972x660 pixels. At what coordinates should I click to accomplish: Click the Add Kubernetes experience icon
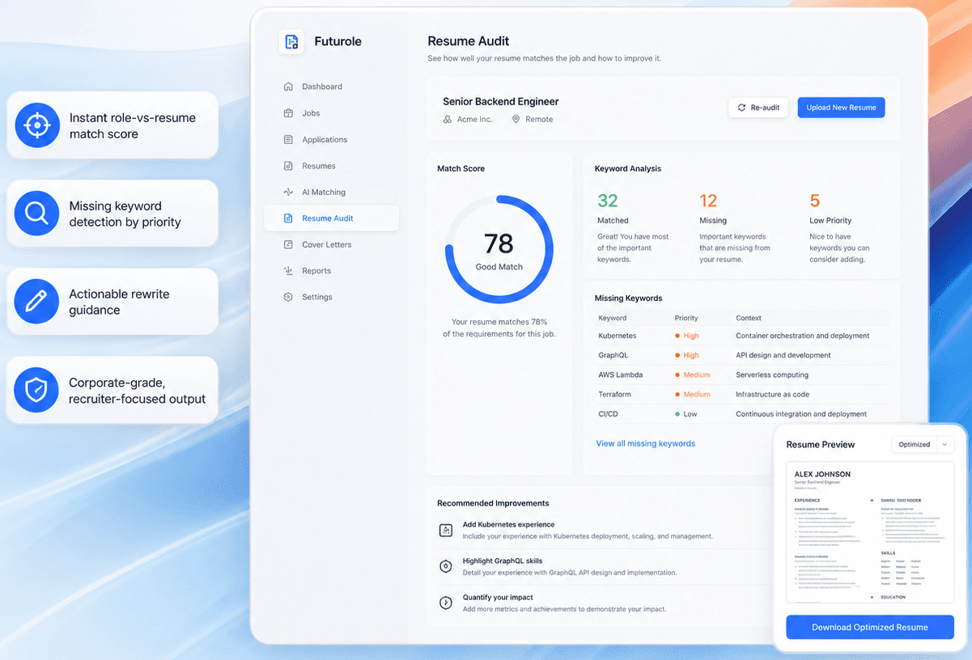445,530
